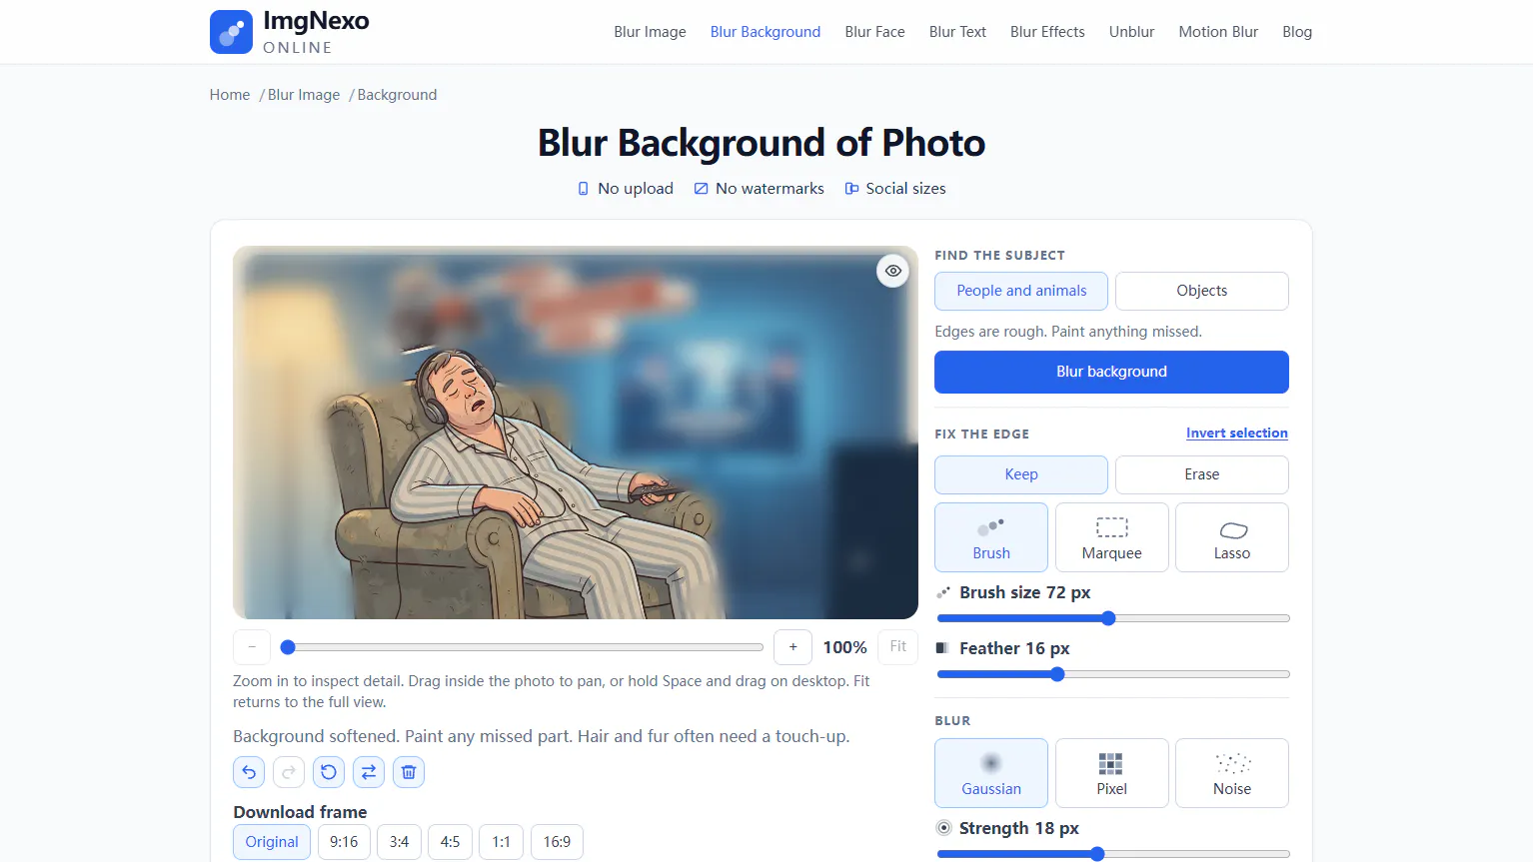The height and width of the screenshot is (862, 1533).
Task: Switch to Keep mode
Action: coord(1021,474)
